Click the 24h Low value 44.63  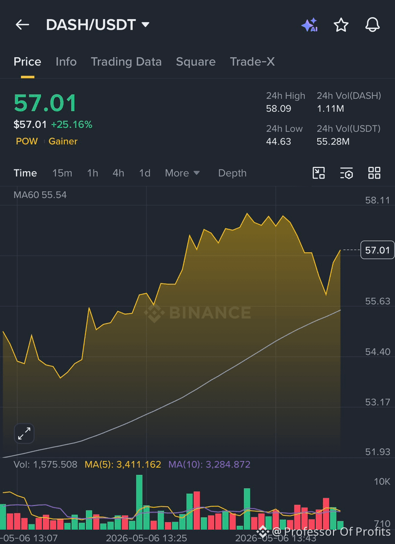(279, 142)
